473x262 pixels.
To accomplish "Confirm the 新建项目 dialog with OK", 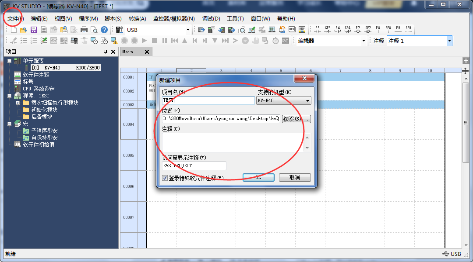I will tap(258, 177).
